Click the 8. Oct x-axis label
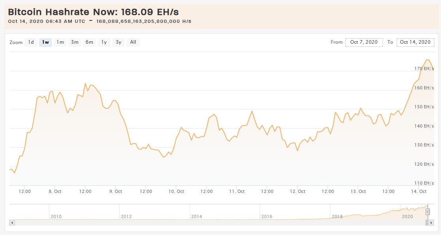 point(55,191)
